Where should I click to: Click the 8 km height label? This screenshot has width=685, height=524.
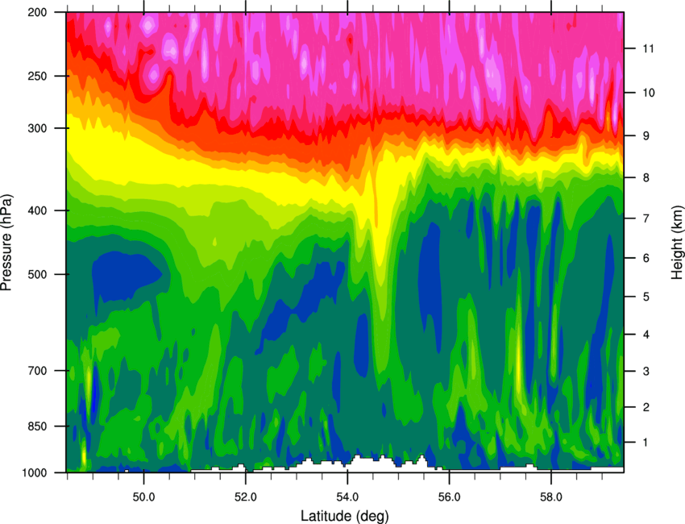point(646,178)
